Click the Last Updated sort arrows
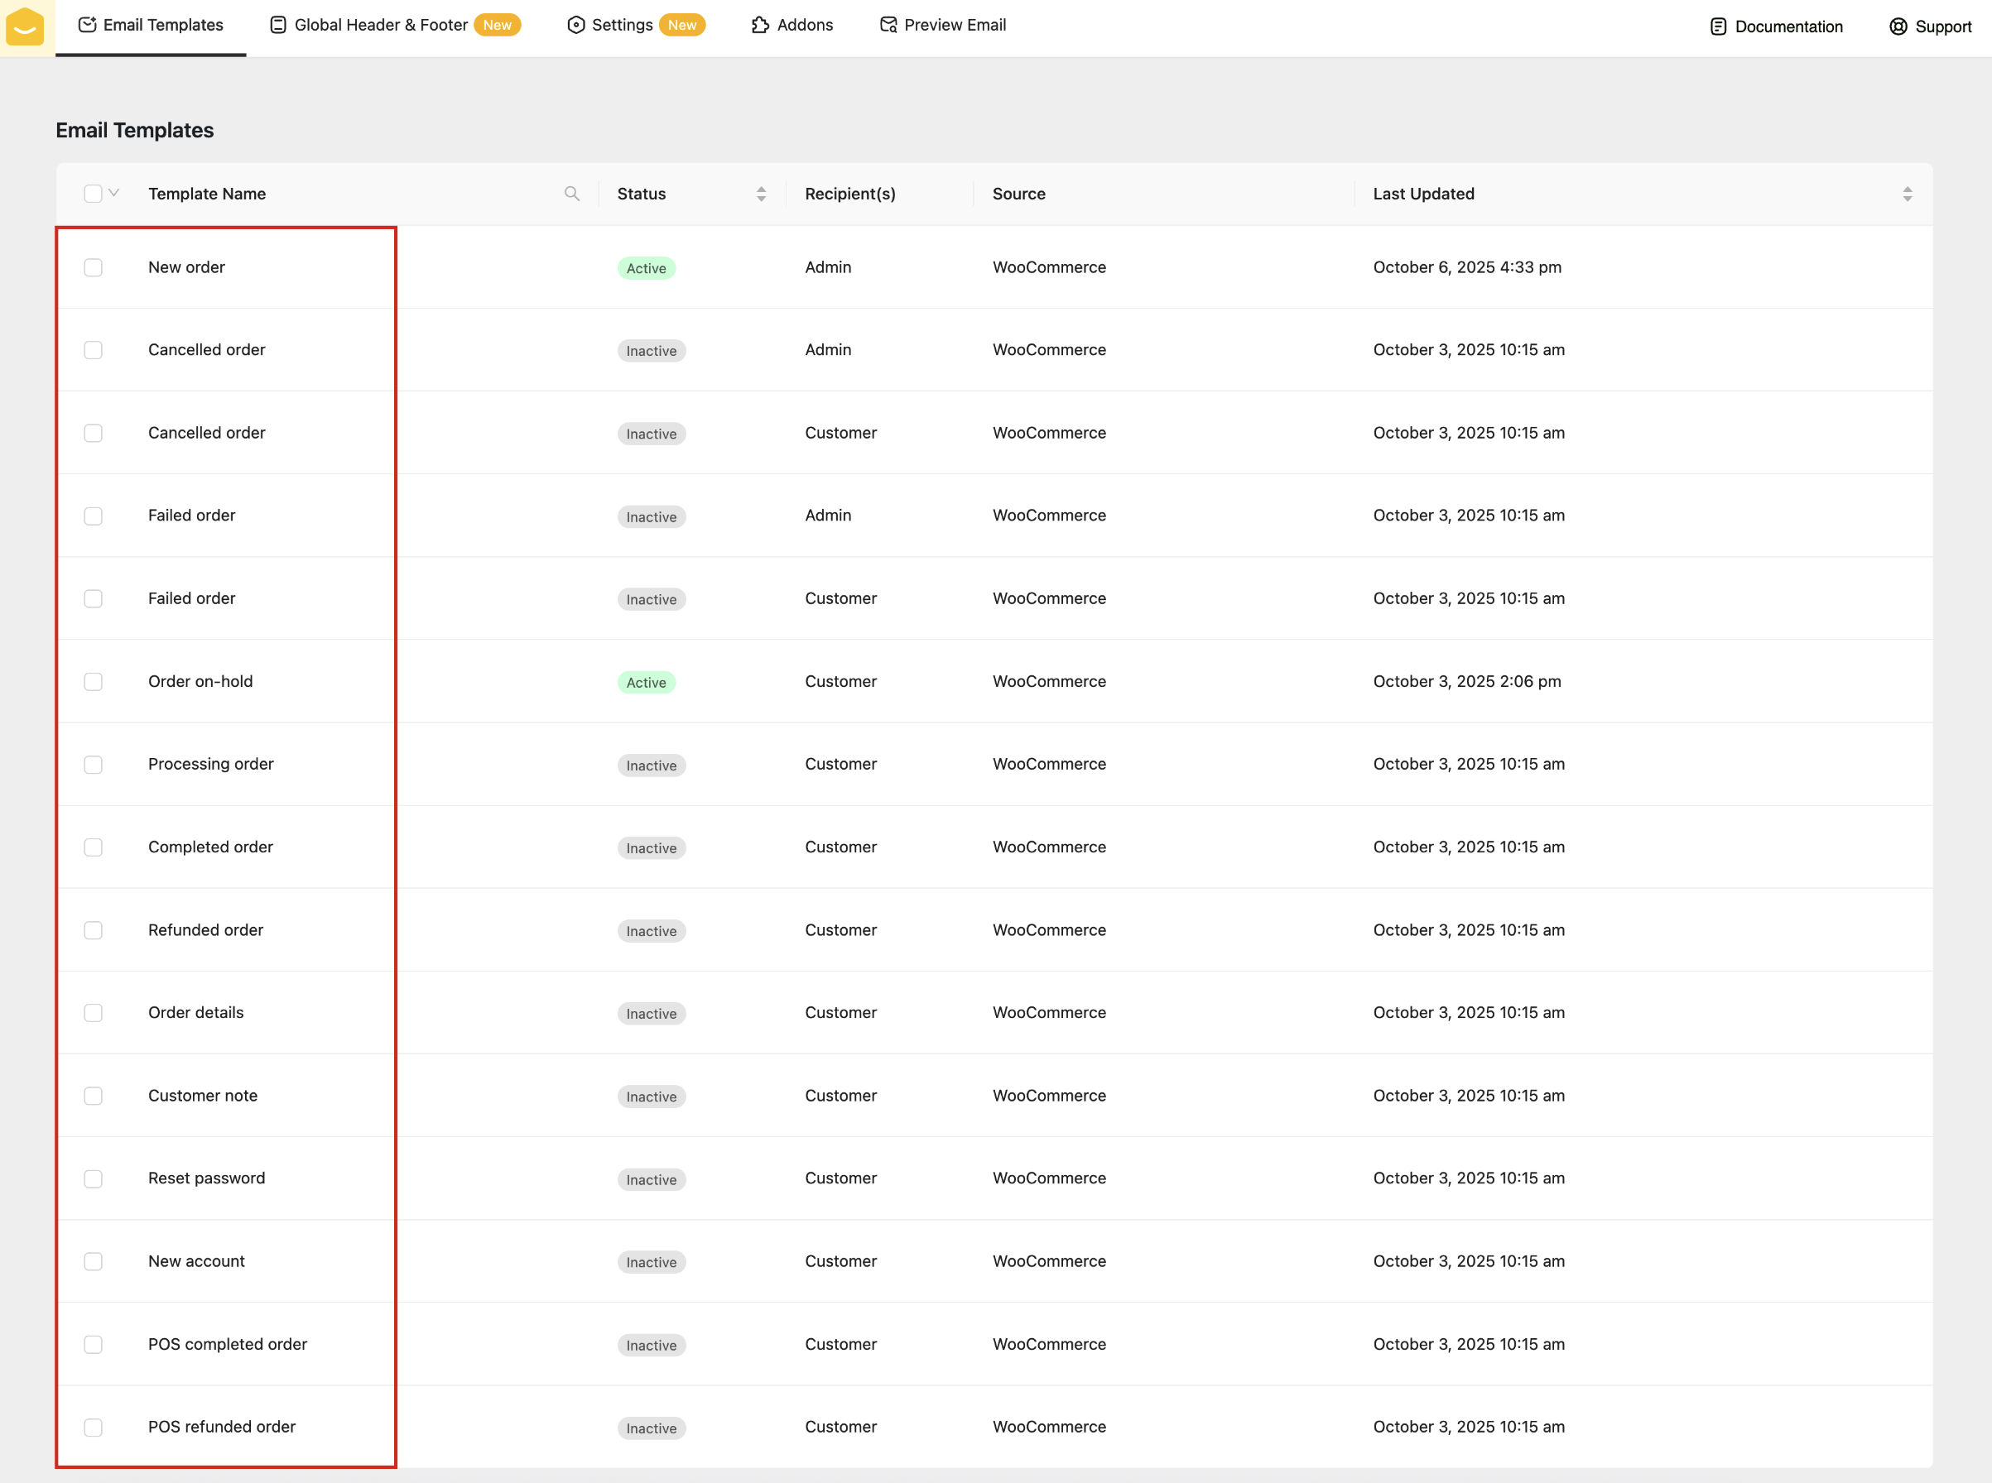Viewport: 1992px width, 1483px height. [1907, 194]
